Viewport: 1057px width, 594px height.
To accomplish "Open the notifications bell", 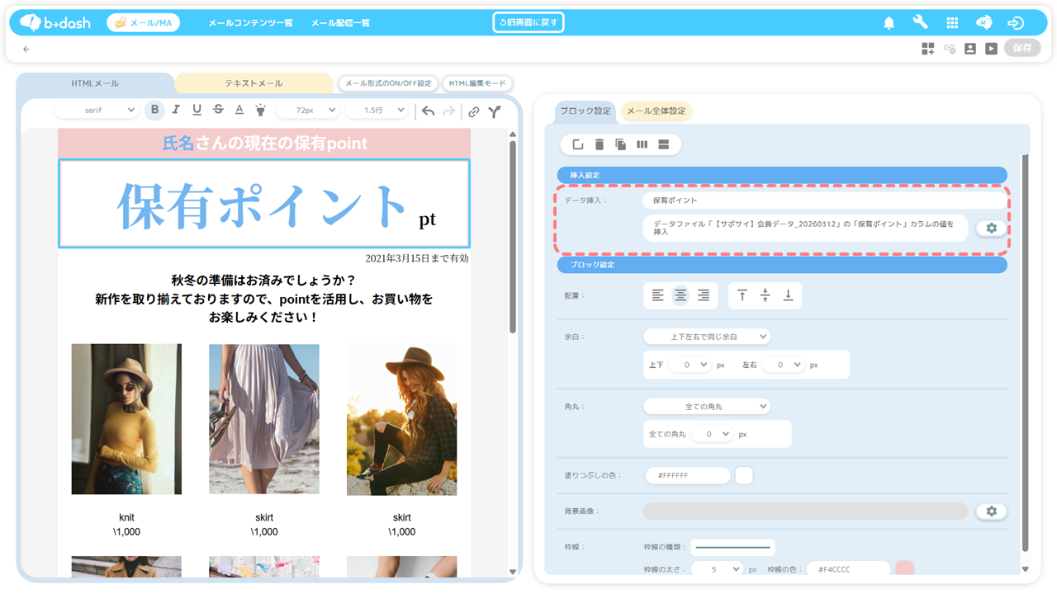I will (x=889, y=23).
